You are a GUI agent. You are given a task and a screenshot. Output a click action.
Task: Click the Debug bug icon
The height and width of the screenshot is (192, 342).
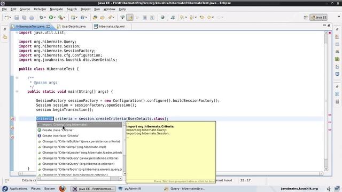coord(41,18)
